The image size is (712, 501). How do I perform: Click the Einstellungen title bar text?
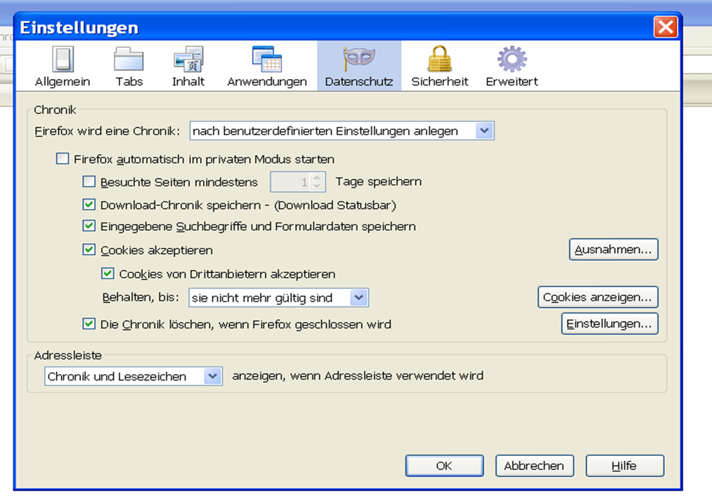pos(79,28)
